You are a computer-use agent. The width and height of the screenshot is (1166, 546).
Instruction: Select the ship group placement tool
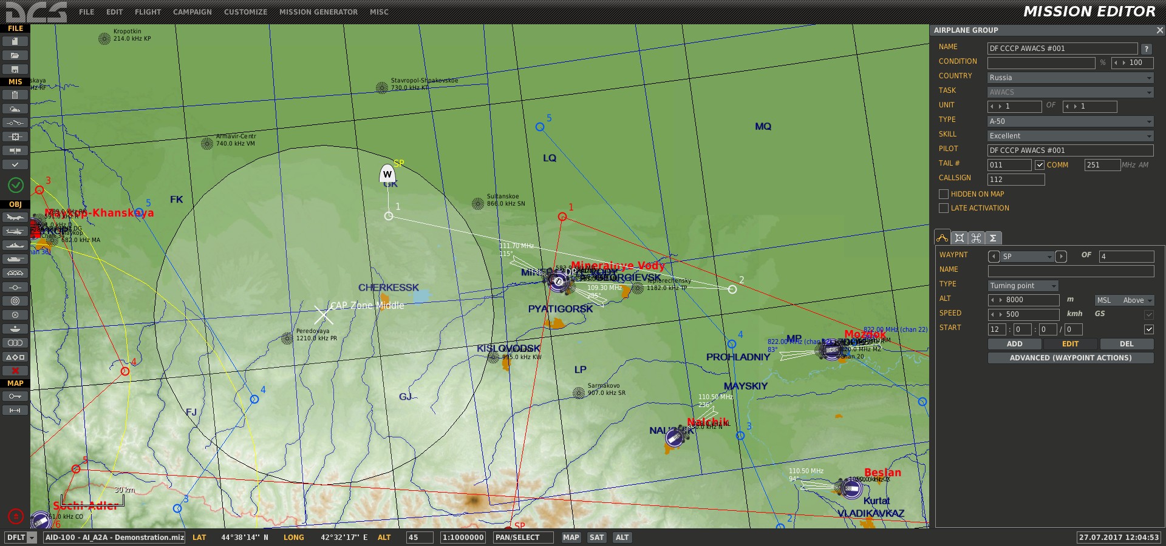point(15,245)
